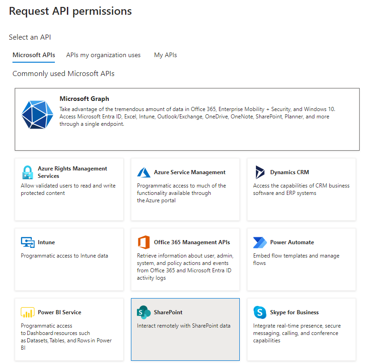Select the My APIs tab

pyautogui.click(x=165, y=55)
